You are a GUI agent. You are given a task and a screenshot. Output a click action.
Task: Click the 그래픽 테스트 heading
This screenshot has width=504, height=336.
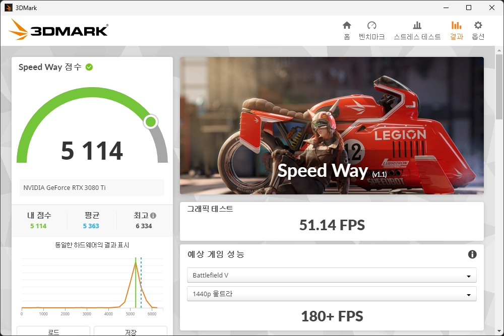click(210, 209)
